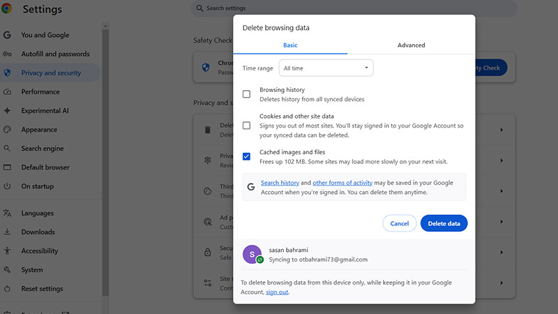Viewport: 558px width, 314px height.
Task: Select the Performance gauge icon
Action: [x=7, y=91]
